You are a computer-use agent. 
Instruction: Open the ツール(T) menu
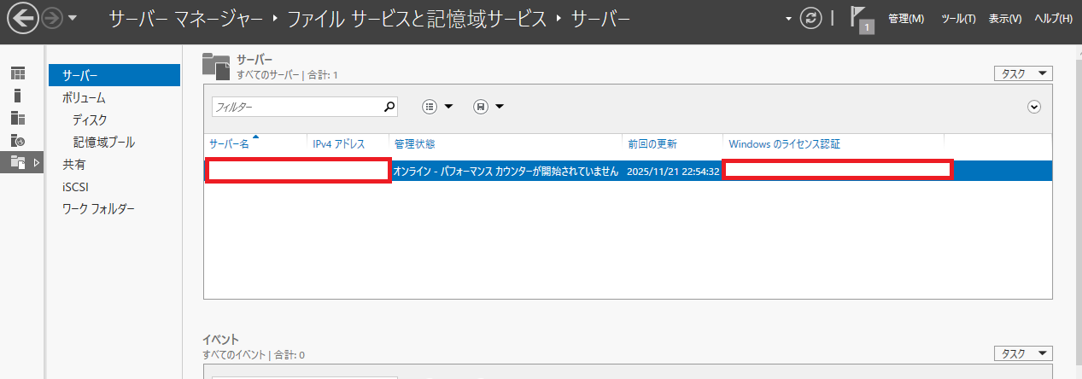[958, 19]
